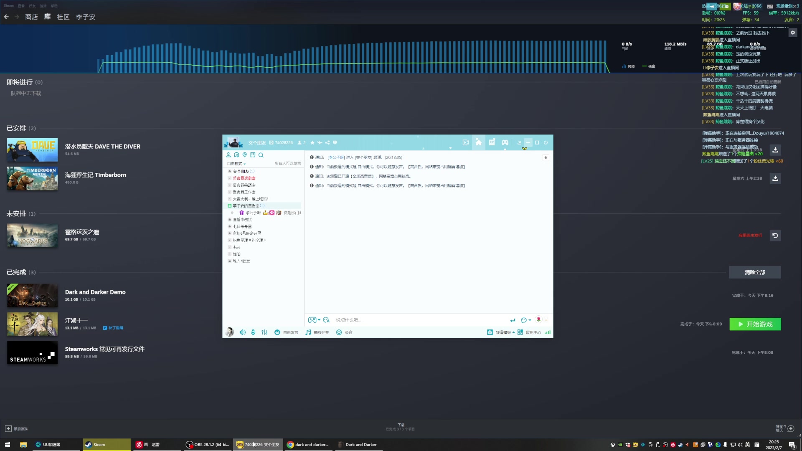Select 反贪局活动室 channel

pyautogui.click(x=244, y=178)
